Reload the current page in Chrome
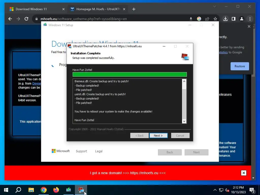Viewport: 260px width, 195px height. (26, 19)
